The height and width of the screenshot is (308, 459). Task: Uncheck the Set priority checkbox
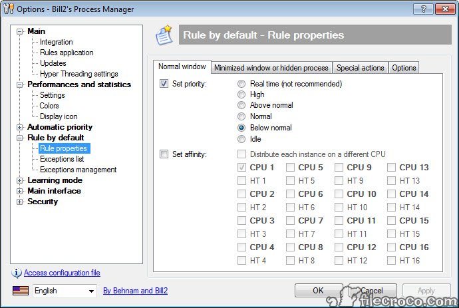[x=164, y=84]
